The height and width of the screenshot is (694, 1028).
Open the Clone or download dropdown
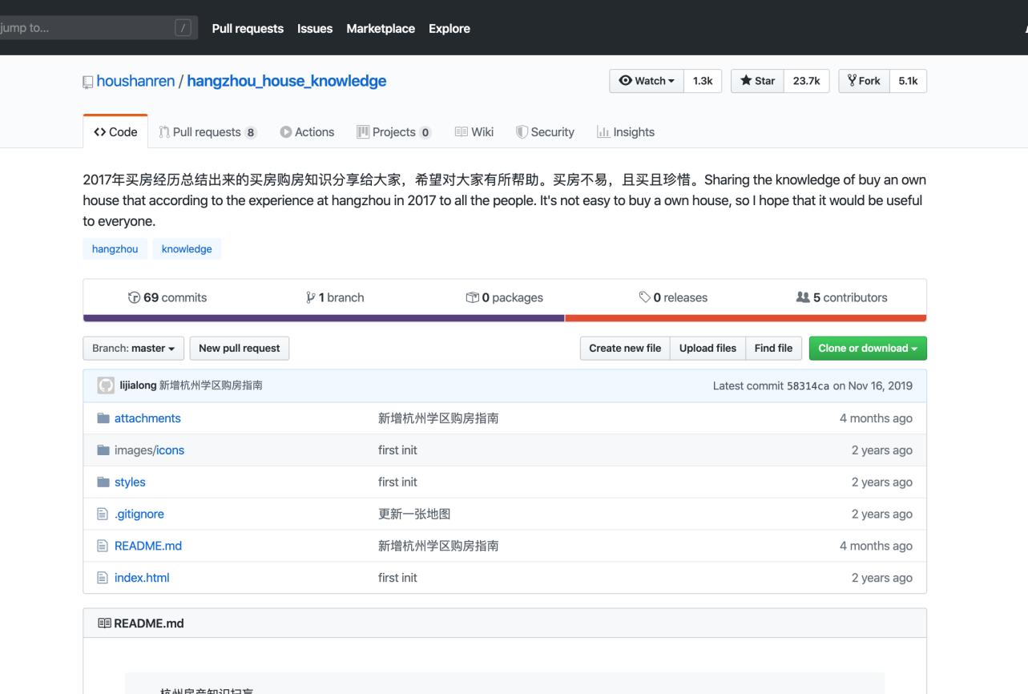click(x=867, y=349)
